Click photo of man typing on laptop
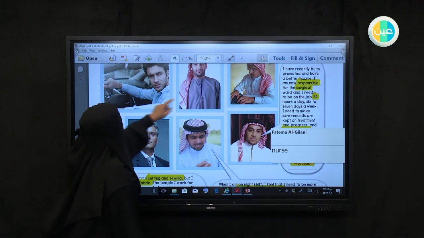Viewport: 424px width, 238px height. click(253, 84)
